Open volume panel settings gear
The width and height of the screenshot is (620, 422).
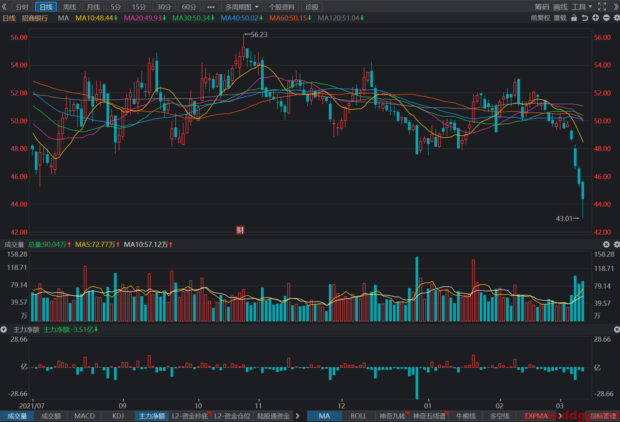point(617,244)
